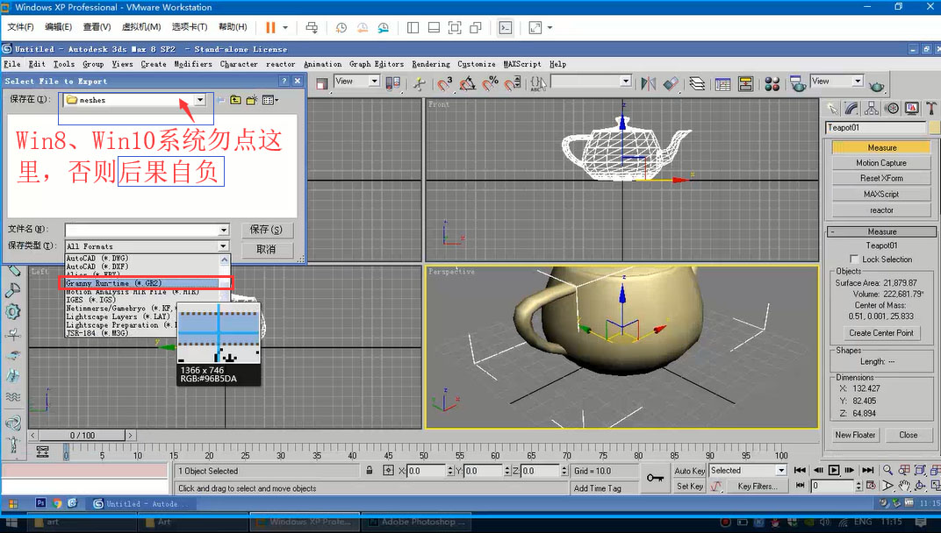Toggle the Key Mode button
Screen dimensions: 941x533
click(x=800, y=486)
